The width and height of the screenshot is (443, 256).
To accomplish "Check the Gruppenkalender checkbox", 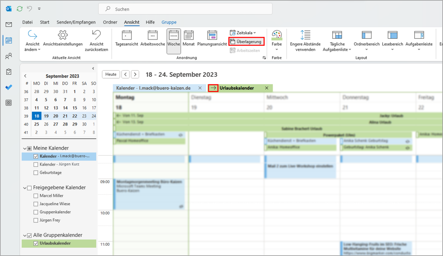I will point(36,212).
